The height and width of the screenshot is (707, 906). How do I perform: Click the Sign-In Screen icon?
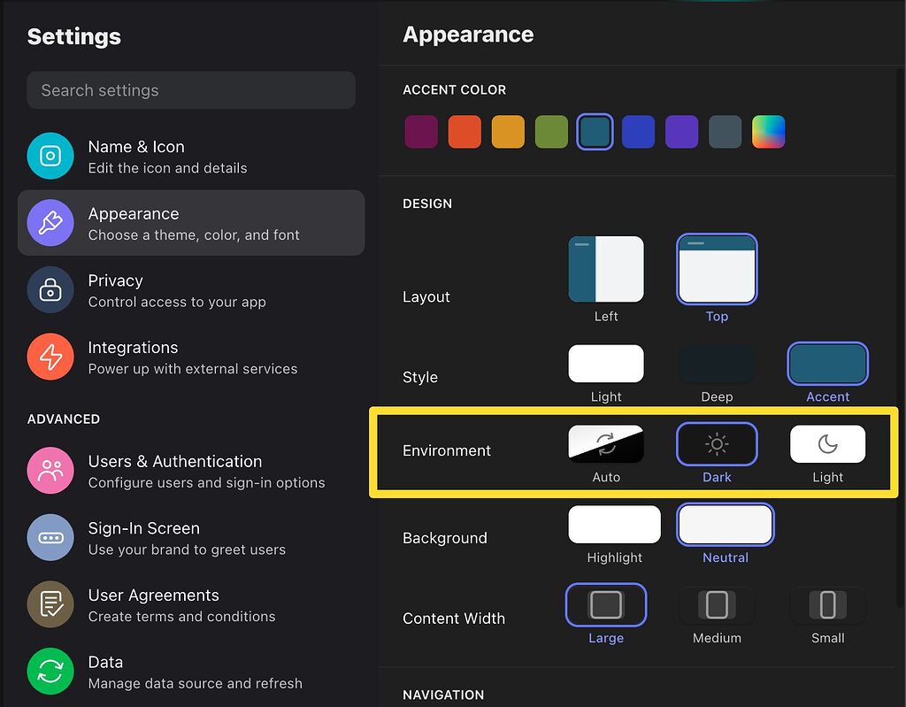50,537
